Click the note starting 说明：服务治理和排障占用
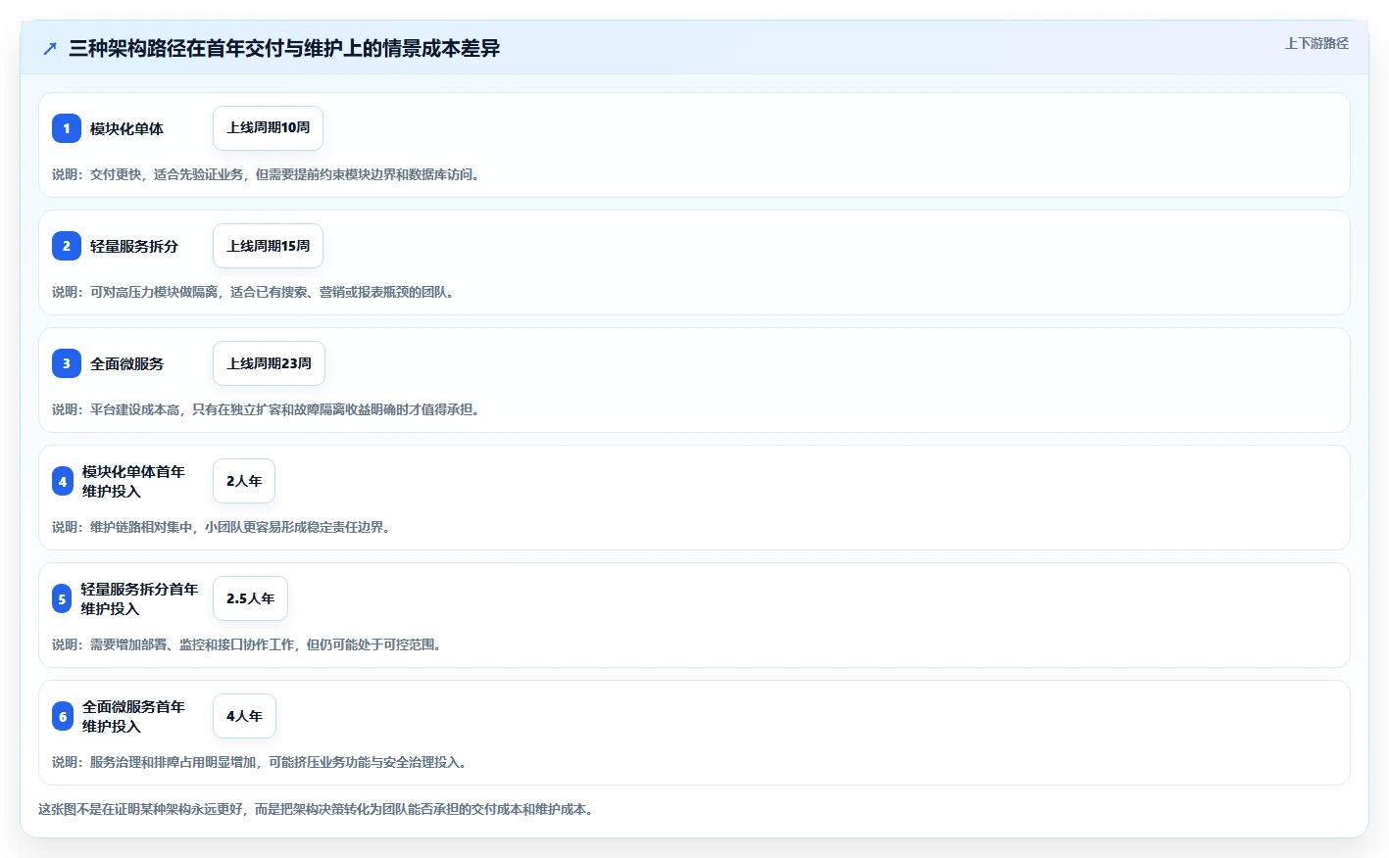 262,762
